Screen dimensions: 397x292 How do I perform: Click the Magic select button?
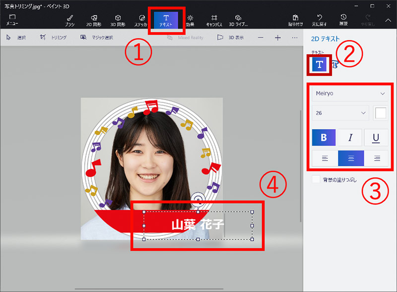coord(97,38)
